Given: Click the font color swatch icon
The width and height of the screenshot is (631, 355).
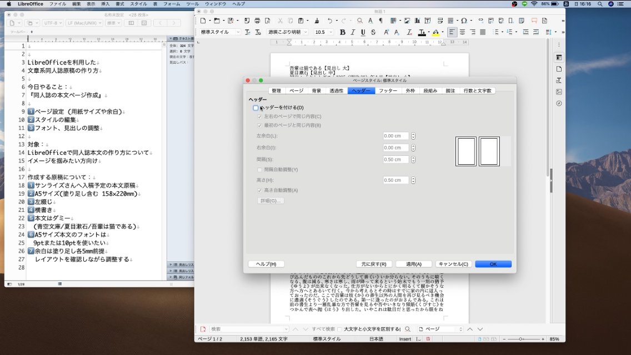Looking at the screenshot, I should 422,32.
